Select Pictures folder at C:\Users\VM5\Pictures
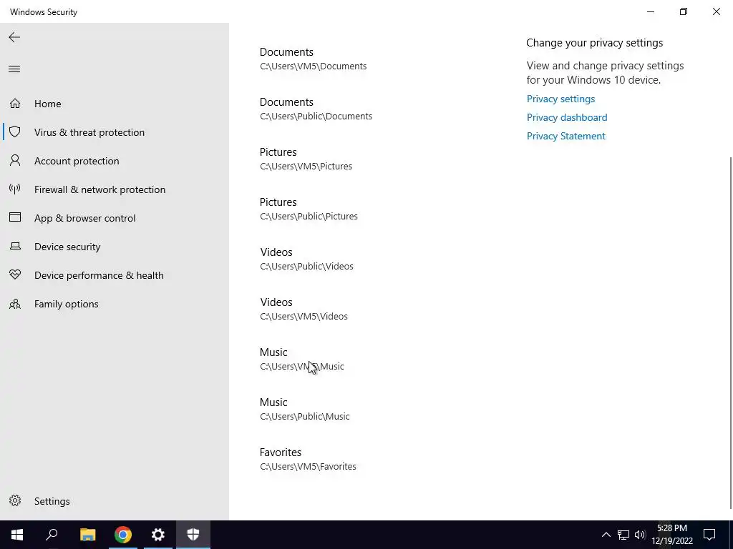The width and height of the screenshot is (733, 549). tap(306, 159)
